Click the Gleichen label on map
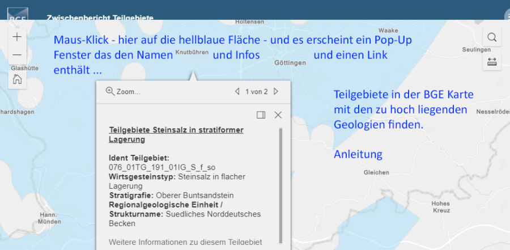Viewport: 510px width, 250px height. pos(376,172)
